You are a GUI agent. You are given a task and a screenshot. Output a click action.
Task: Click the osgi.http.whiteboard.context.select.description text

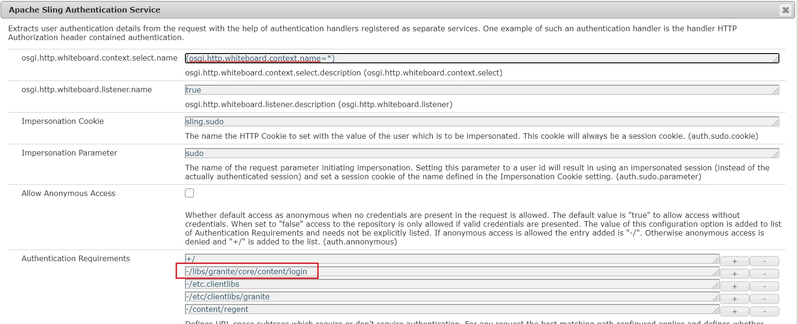click(x=344, y=73)
